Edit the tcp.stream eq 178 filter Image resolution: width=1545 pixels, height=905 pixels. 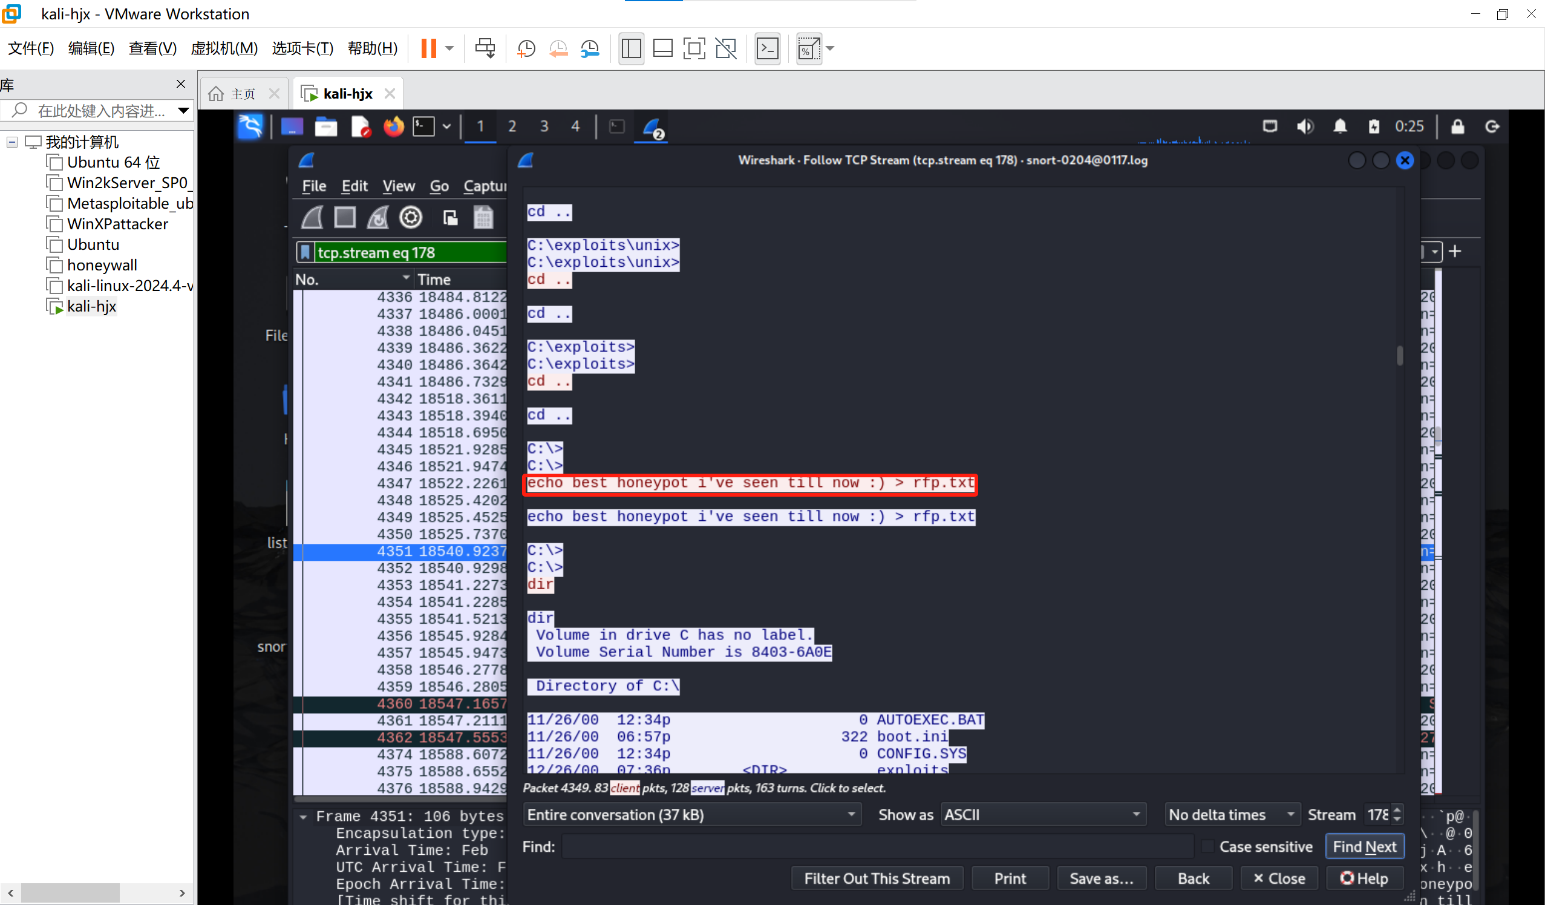(x=411, y=253)
